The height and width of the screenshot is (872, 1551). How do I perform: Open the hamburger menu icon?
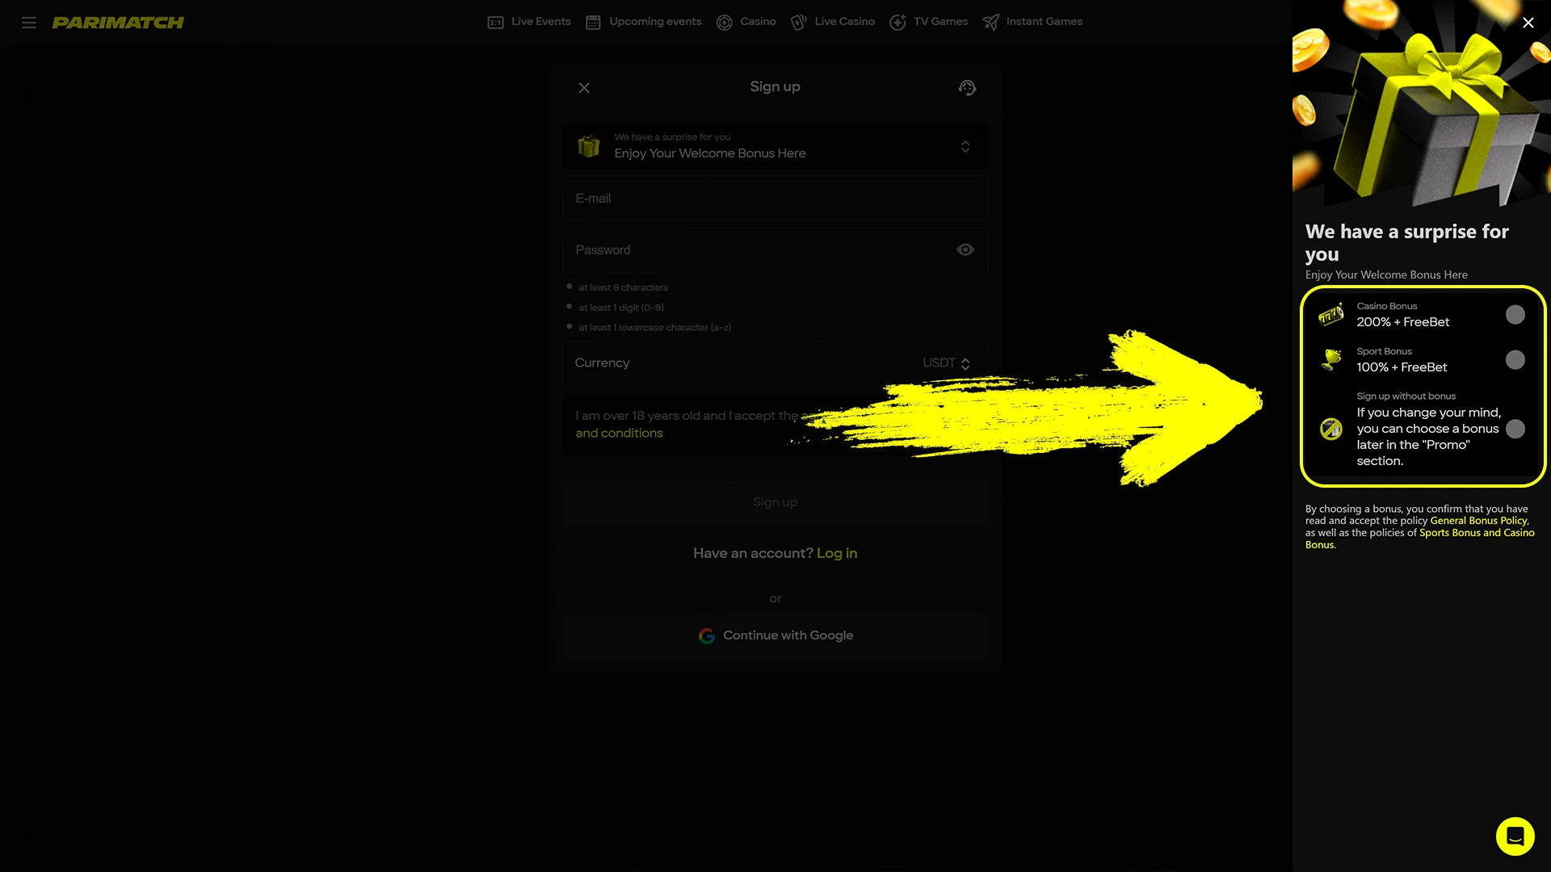tap(29, 23)
